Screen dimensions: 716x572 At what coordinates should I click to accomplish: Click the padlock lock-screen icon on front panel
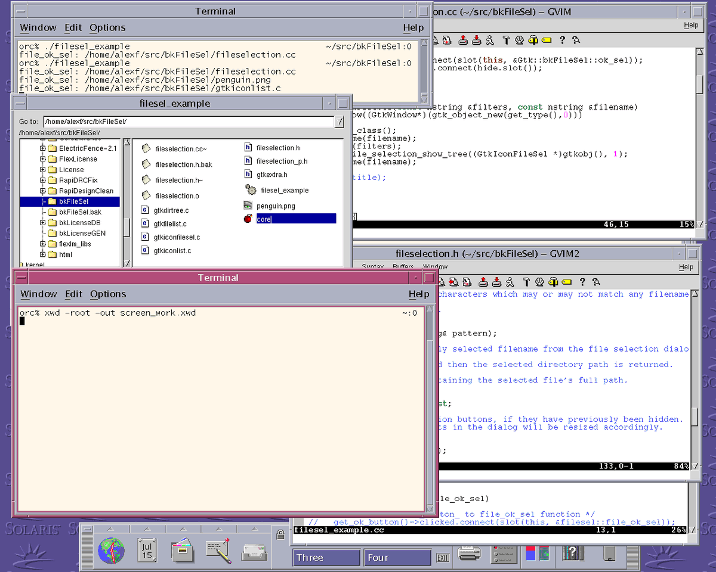point(280,536)
